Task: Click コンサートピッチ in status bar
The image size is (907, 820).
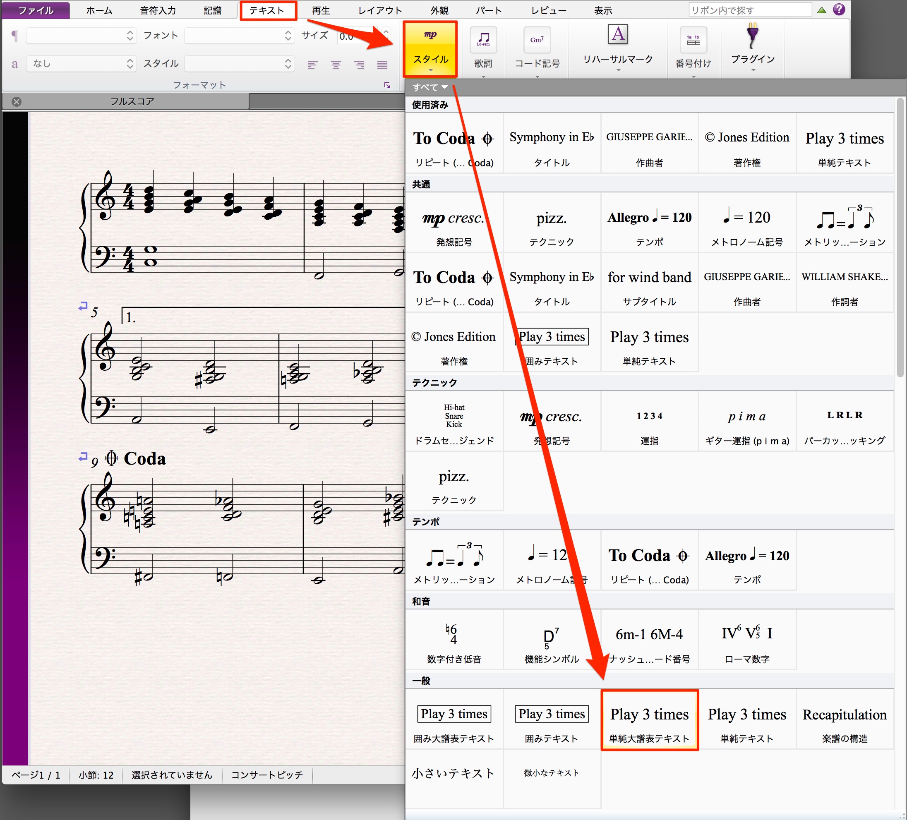Action: click(x=267, y=774)
